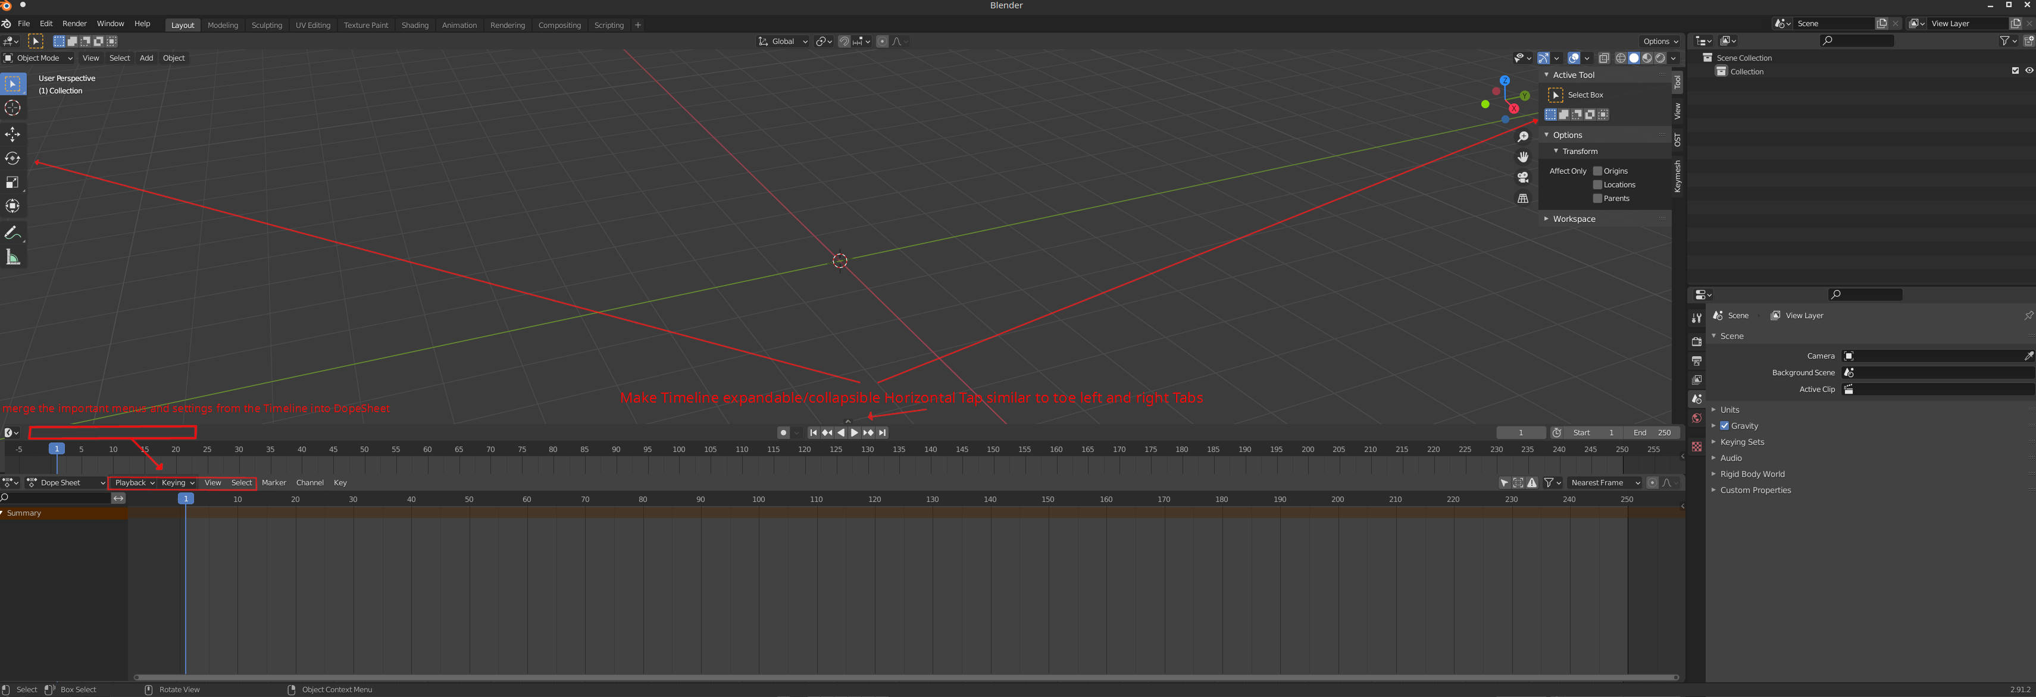
Task: Open the Tool properties wrench icon
Action: coord(1696,318)
